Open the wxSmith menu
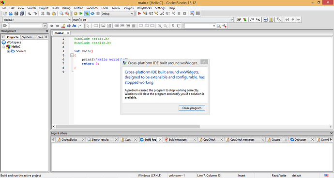Viewport: 334px width, 178px height. tap(92, 8)
